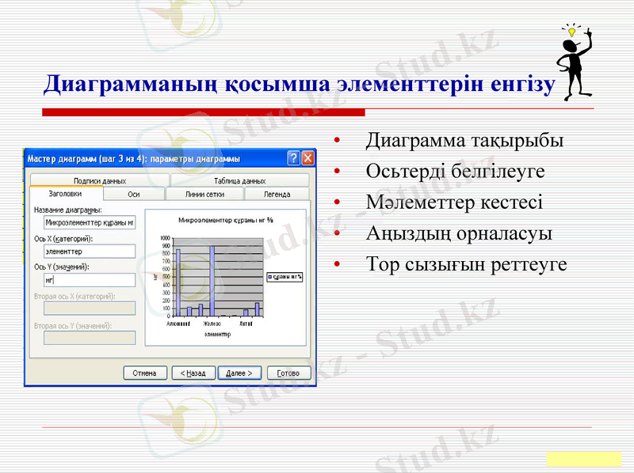This screenshot has width=634, height=473.
Task: Select the Линии сетки tab
Action: (201, 193)
